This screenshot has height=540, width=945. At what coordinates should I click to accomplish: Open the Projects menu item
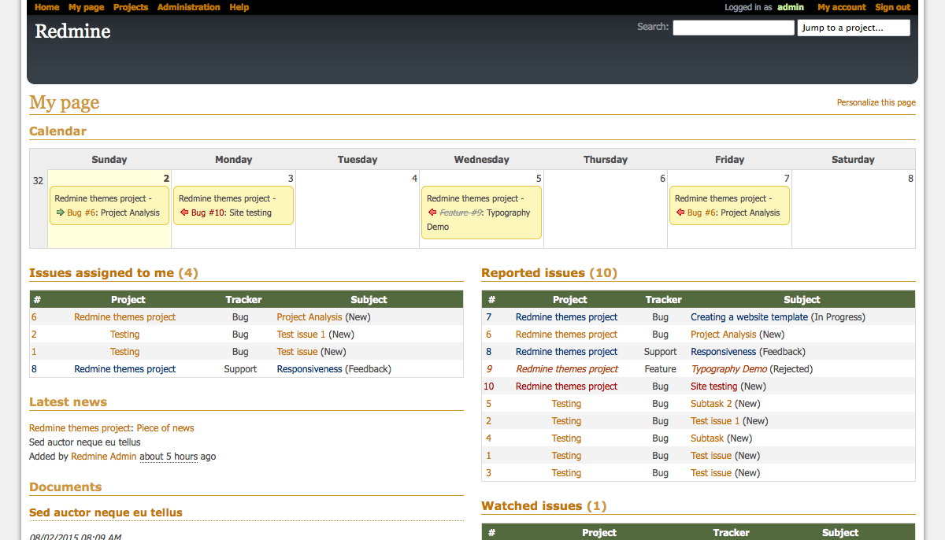131,7
